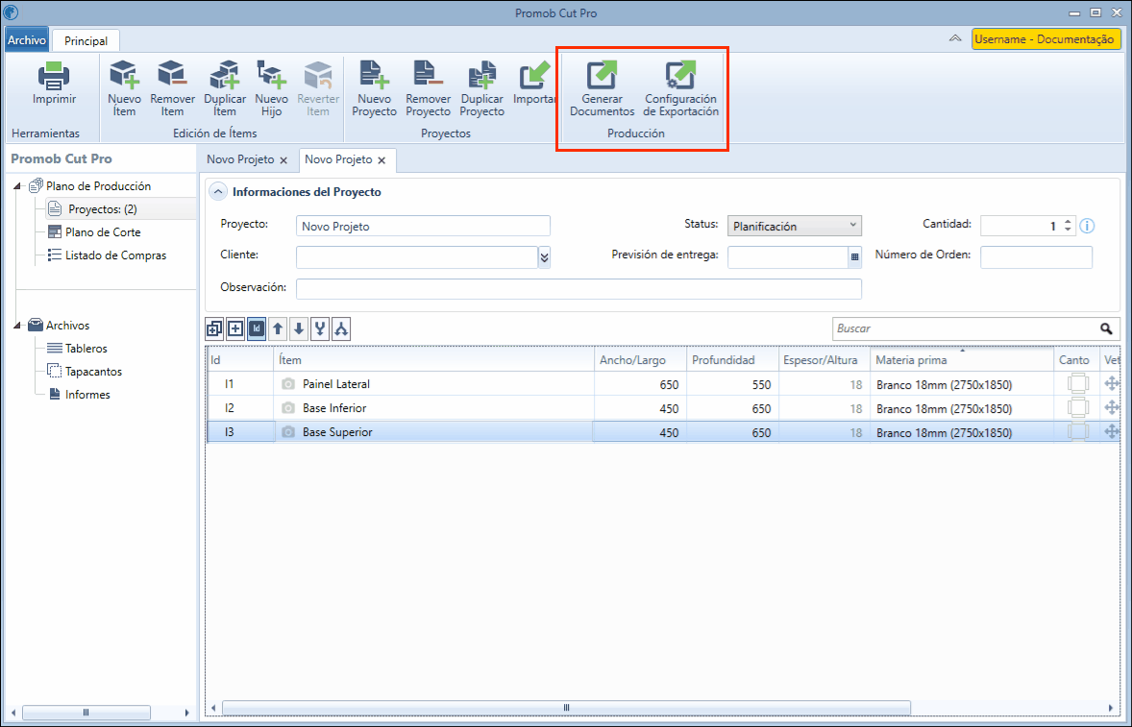
Task: Click the Y-shaped merge icon above the table
Action: point(320,328)
